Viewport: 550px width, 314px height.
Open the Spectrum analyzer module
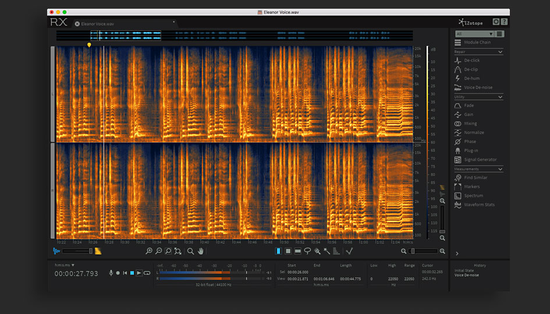(473, 196)
